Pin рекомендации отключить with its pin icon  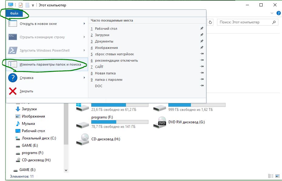[202, 60]
